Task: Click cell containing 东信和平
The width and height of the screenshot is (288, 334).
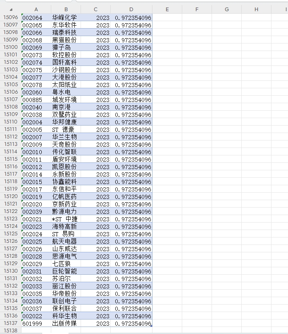Action: click(66, 189)
